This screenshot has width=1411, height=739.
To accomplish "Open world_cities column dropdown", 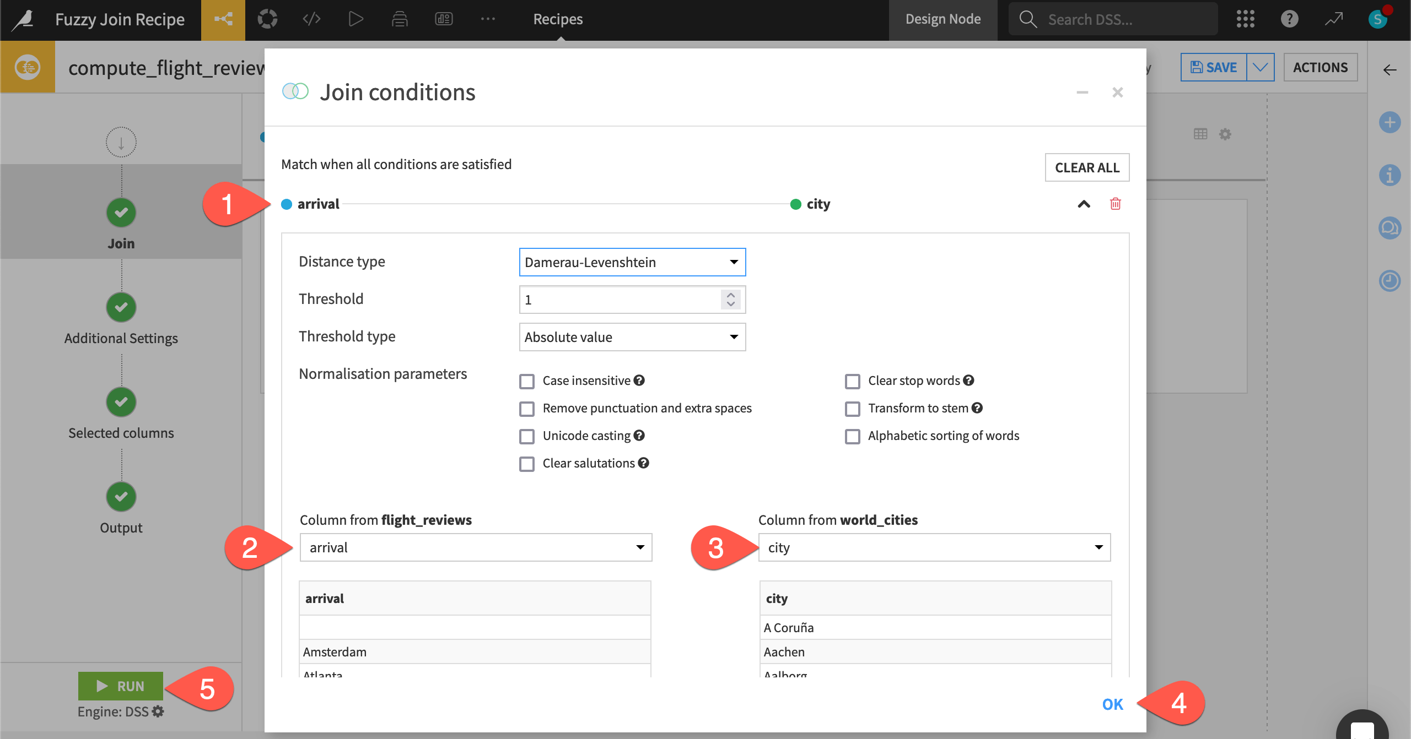I will (934, 547).
